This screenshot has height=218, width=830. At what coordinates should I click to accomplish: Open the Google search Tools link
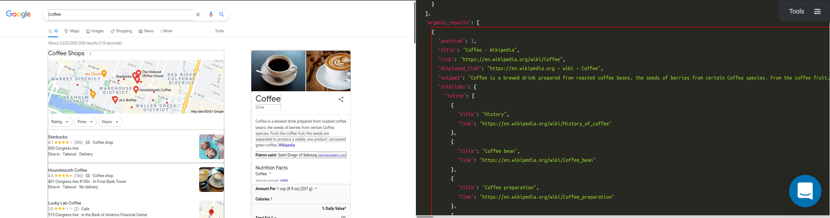click(x=219, y=31)
